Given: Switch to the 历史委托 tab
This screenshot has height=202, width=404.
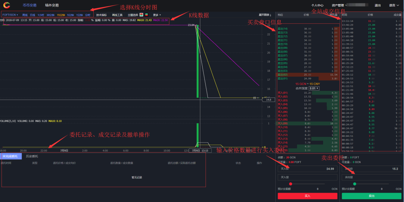Looking at the screenshot, I should pos(32,156).
